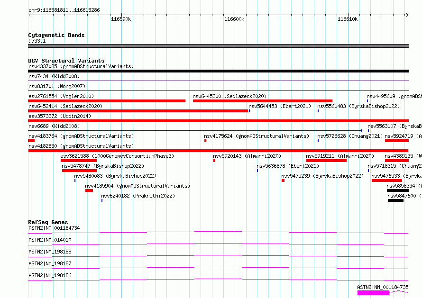
Task: Click the chr9:116581811..116615286 coordinates label
Action: (x=64, y=10)
